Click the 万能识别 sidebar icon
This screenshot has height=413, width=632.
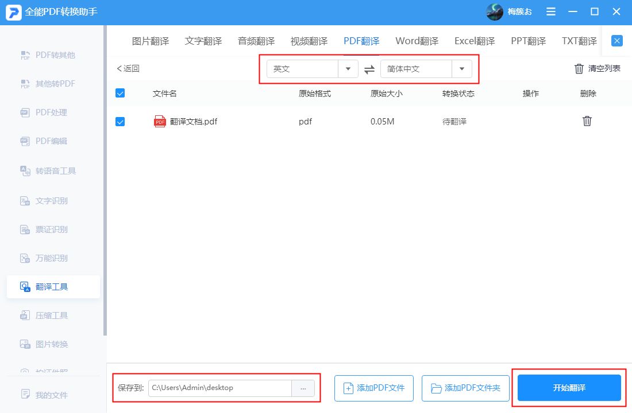[x=25, y=258]
